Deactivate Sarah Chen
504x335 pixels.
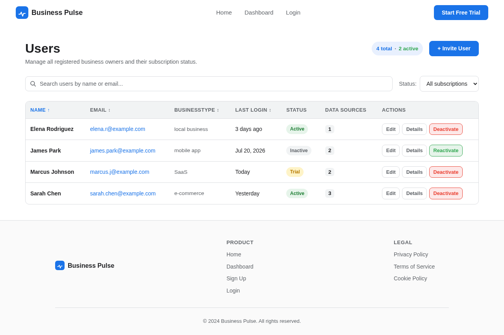click(x=446, y=193)
